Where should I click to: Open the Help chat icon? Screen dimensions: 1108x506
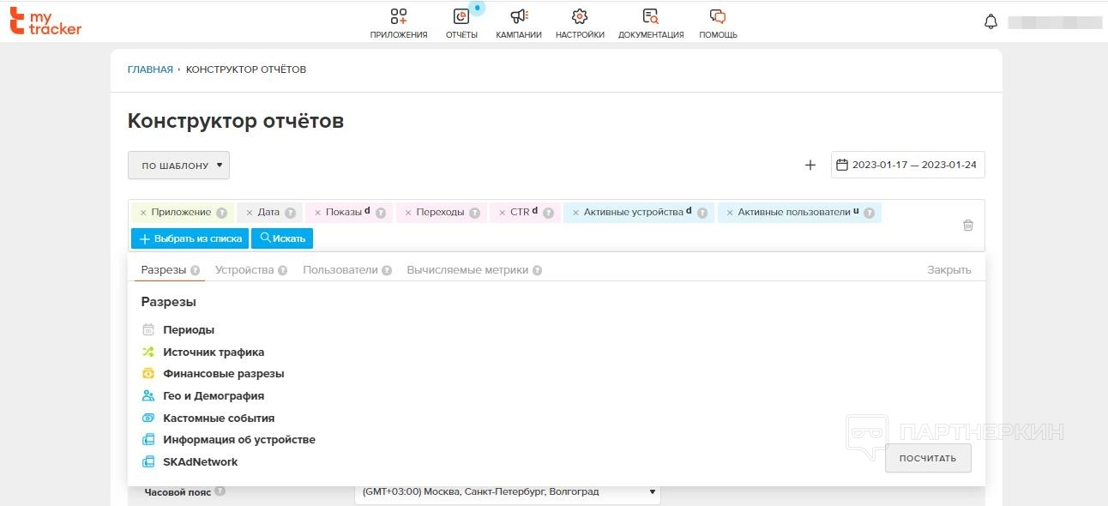(718, 17)
